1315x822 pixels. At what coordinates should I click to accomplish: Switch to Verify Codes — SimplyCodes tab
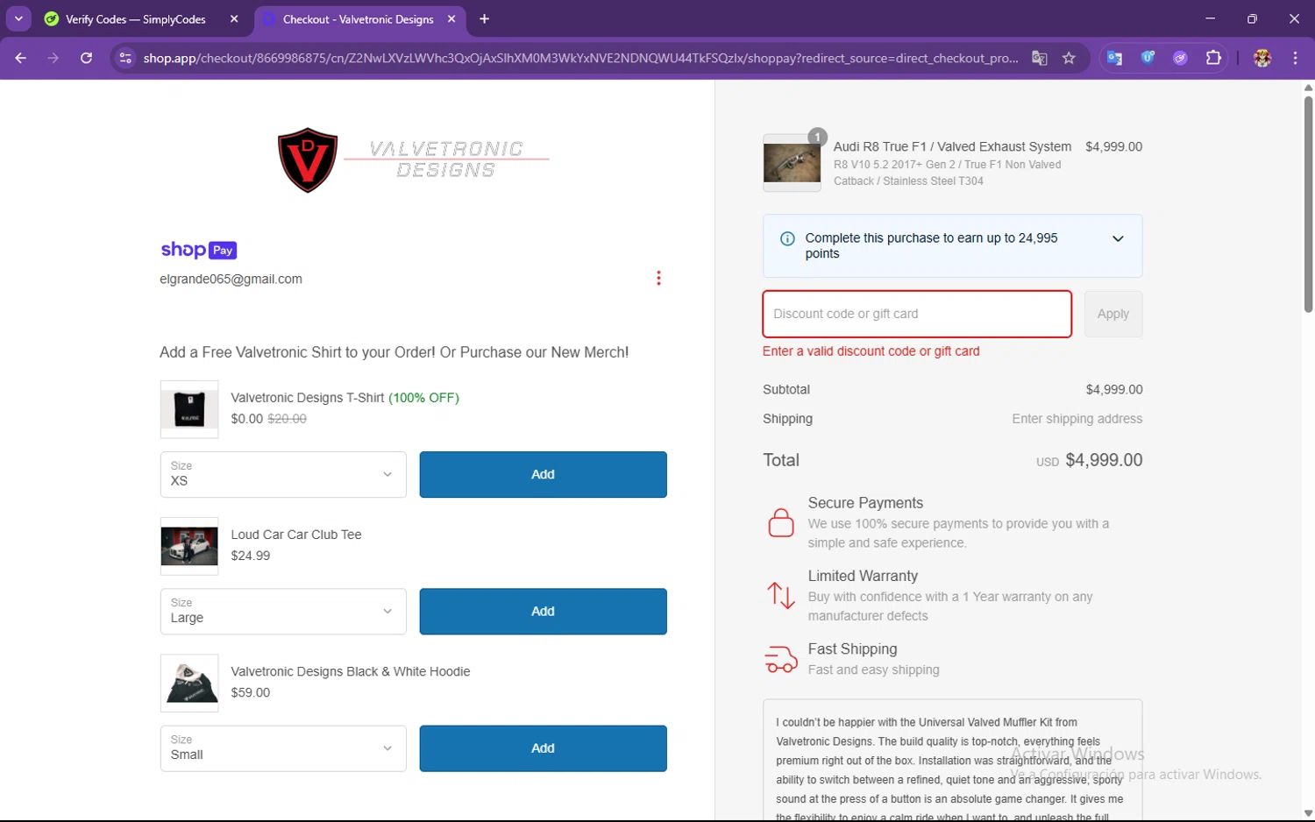point(135,18)
